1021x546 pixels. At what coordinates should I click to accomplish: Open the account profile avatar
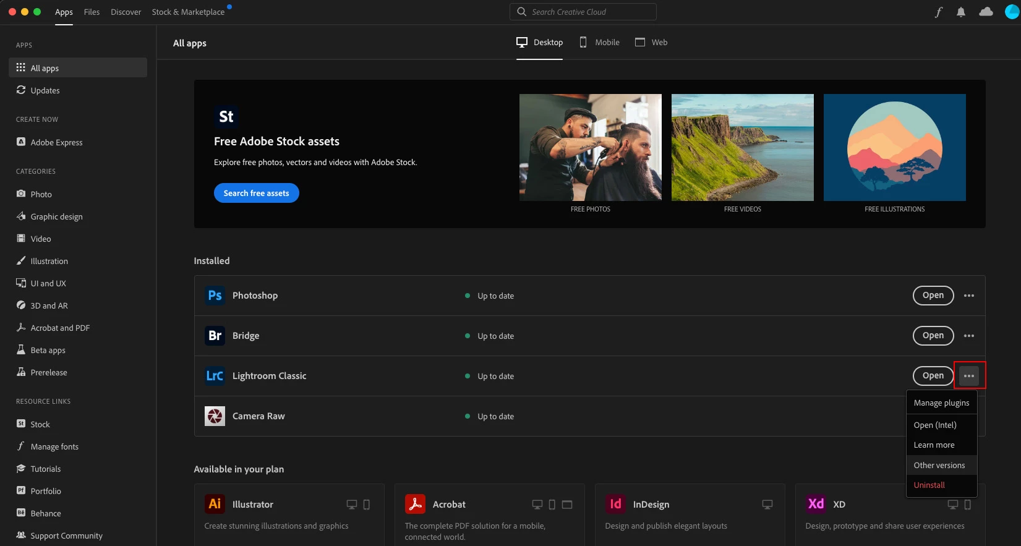(1012, 12)
